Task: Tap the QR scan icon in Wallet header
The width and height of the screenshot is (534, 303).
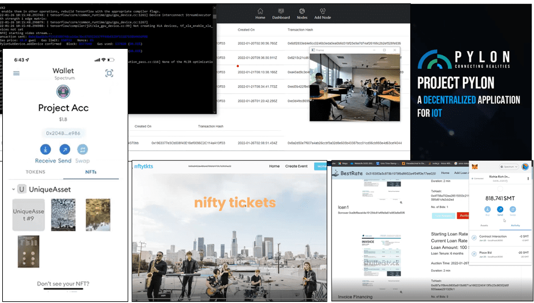Action: (109, 73)
